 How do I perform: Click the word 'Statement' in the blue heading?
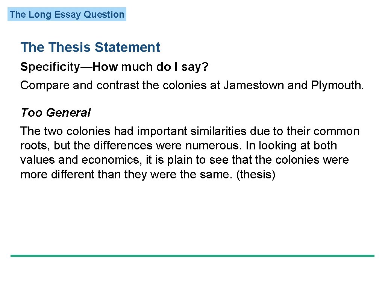click(x=127, y=47)
